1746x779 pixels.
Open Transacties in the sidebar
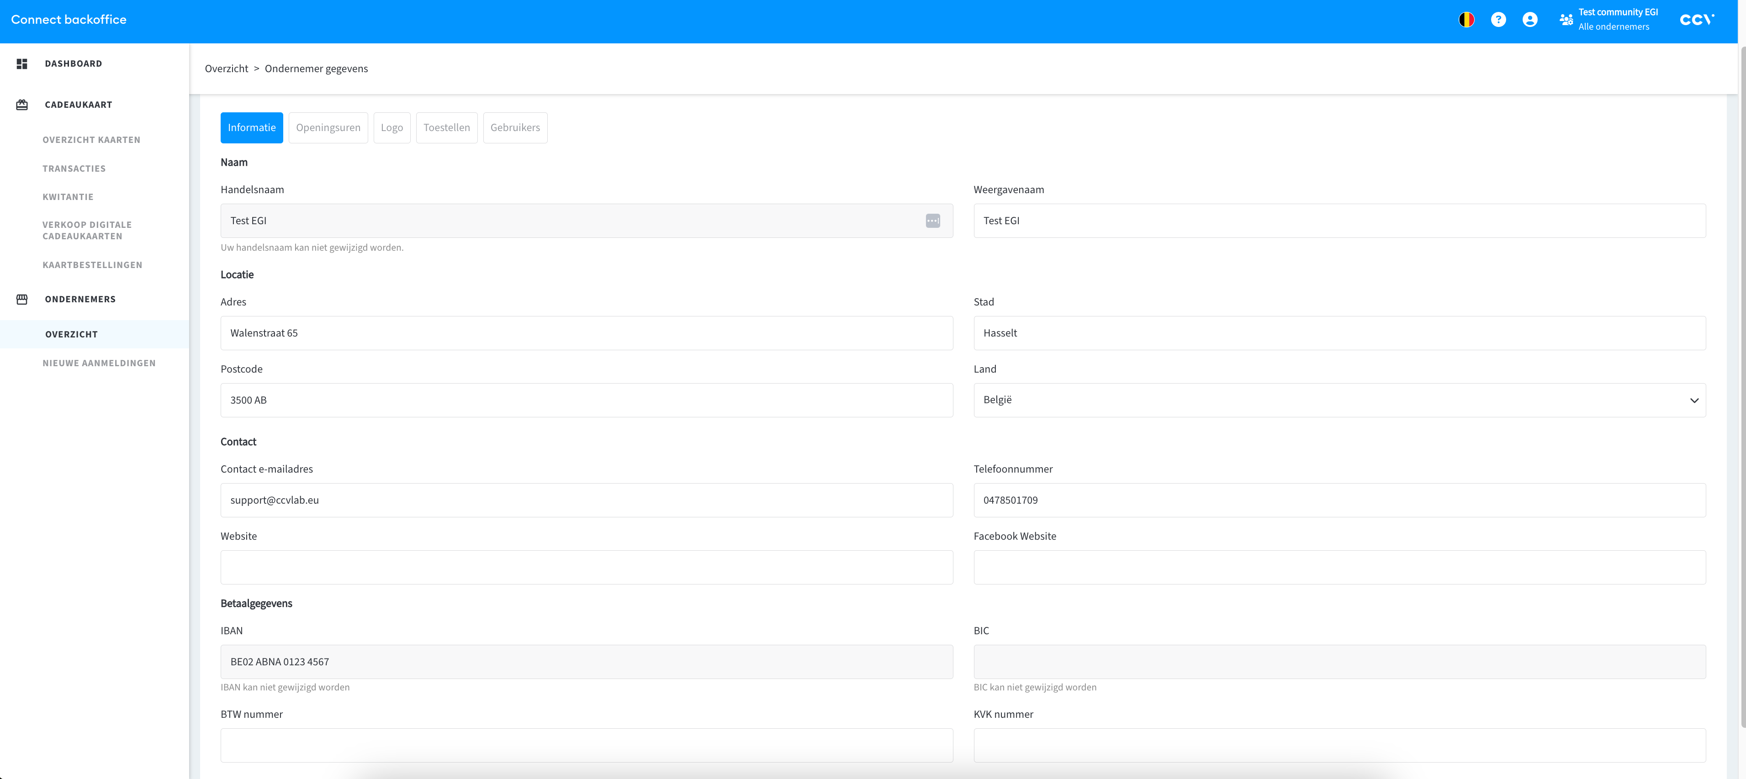point(74,168)
